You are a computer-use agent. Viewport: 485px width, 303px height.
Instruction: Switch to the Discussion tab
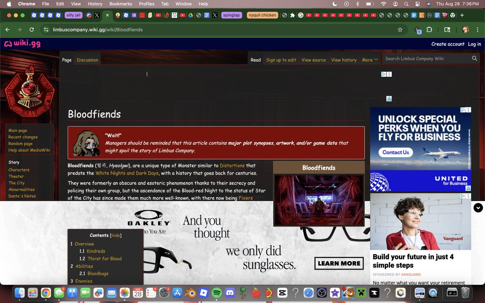(x=87, y=60)
